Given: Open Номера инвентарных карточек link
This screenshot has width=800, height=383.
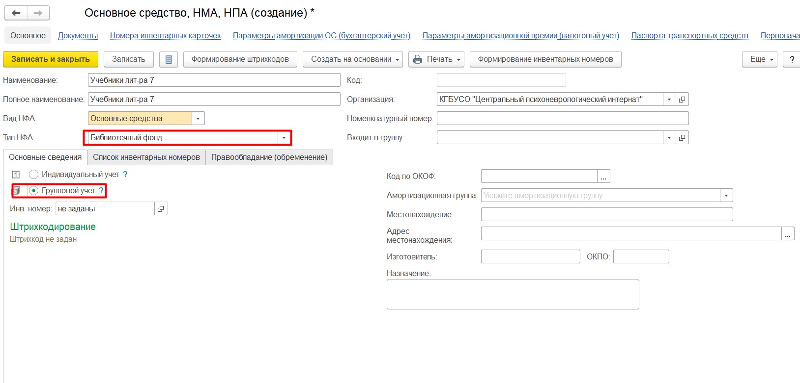Looking at the screenshot, I should point(166,36).
